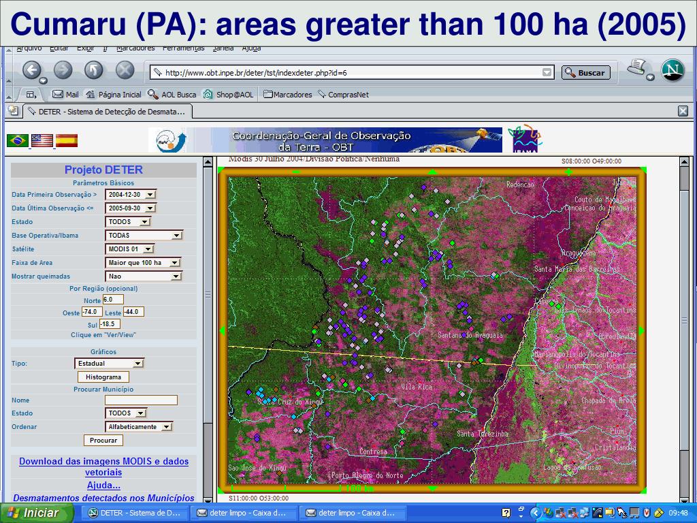Screen dimensions: 697x523
Task: Open Download das imagens MODIS link
Action: coord(103,466)
